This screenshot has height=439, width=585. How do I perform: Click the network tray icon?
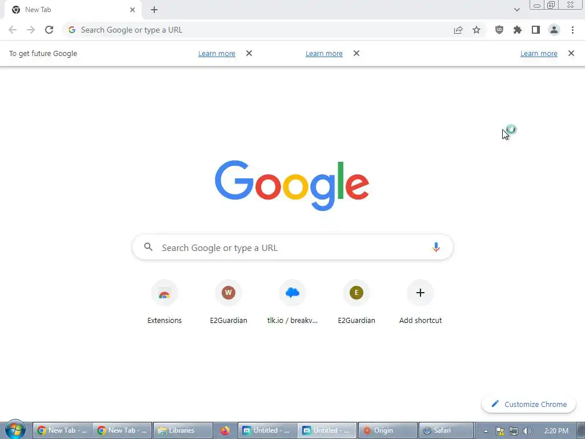[x=514, y=431]
